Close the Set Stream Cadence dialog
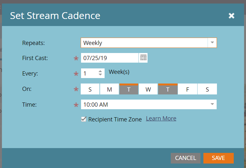246x168 pixels. point(231,16)
